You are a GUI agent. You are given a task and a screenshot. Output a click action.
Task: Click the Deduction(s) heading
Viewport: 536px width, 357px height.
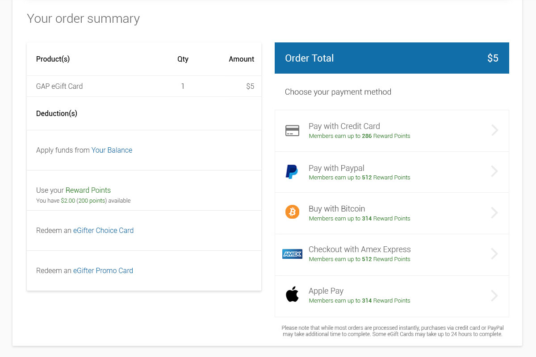click(57, 113)
